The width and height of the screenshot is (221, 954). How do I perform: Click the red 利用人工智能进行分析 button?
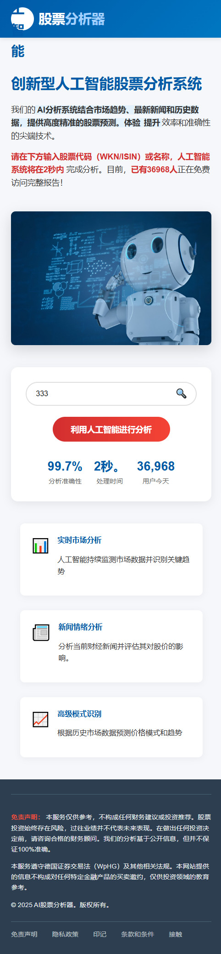[111, 430]
